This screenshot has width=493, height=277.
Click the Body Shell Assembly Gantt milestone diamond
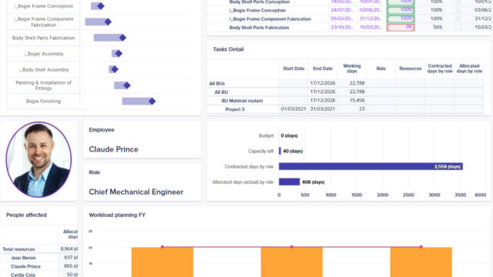point(115,69)
